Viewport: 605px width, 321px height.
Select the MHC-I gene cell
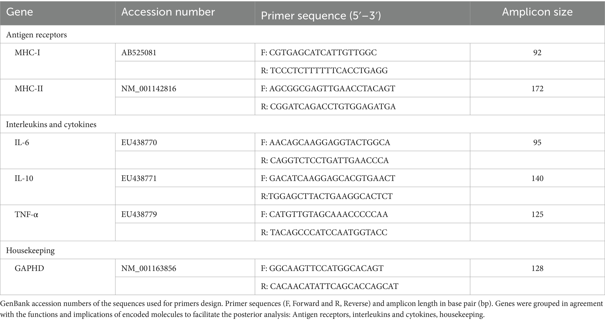pos(58,61)
